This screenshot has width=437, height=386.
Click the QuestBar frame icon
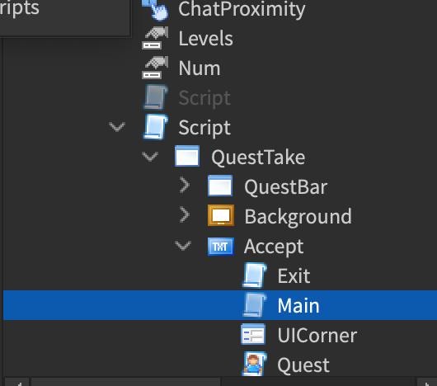coord(220,186)
